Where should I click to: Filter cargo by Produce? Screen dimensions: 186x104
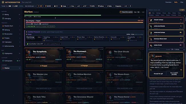pyautogui.click(x=174, y=15)
